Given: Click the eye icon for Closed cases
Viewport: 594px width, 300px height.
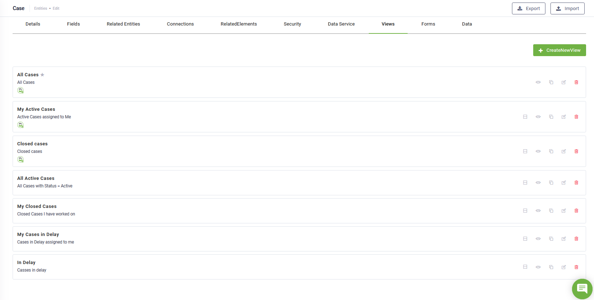Looking at the screenshot, I should click(x=538, y=151).
